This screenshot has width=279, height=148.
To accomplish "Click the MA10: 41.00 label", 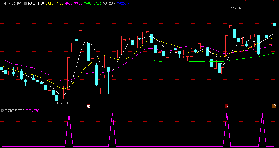I will pos(54,3).
